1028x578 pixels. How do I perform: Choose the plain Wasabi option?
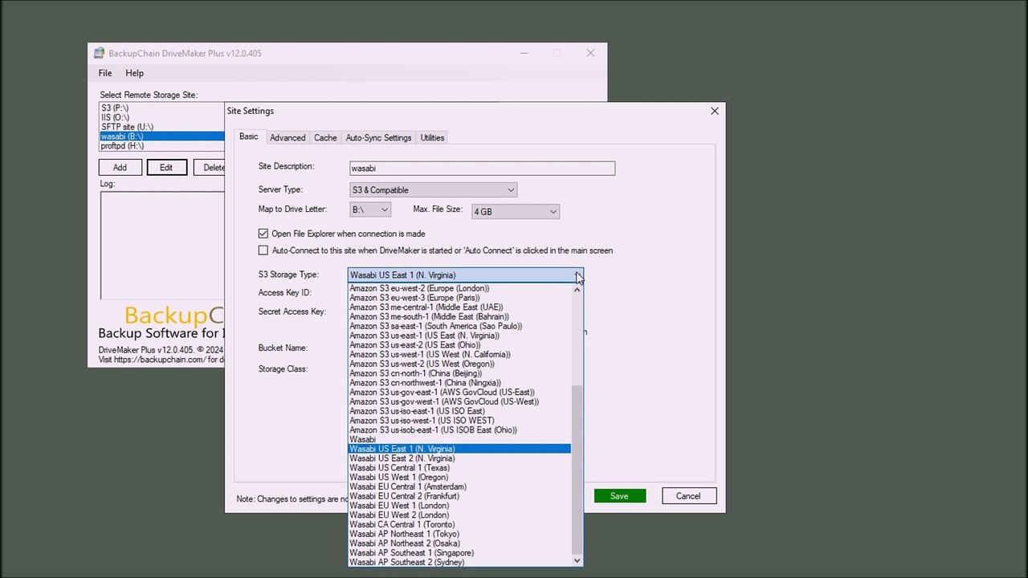tap(459, 439)
